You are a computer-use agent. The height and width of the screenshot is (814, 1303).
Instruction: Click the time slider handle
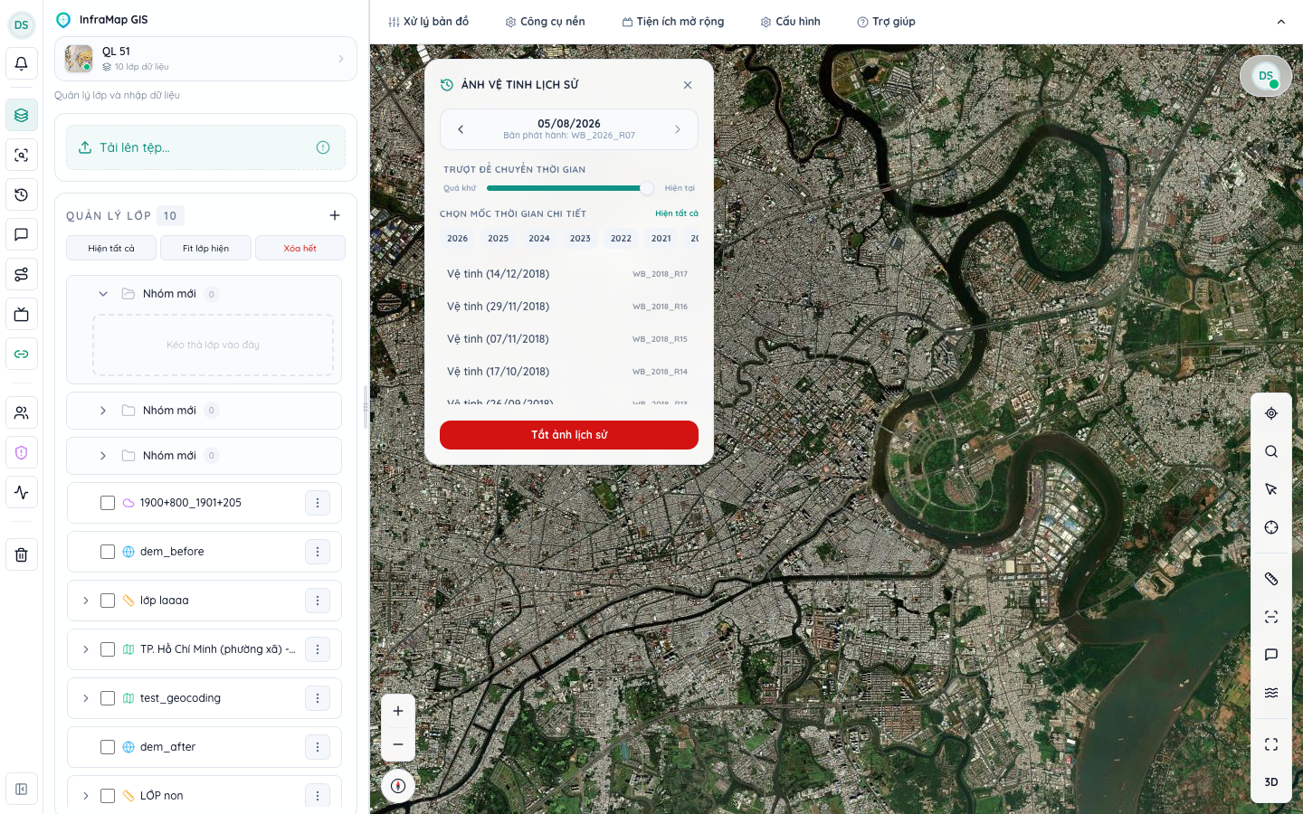[x=646, y=188]
